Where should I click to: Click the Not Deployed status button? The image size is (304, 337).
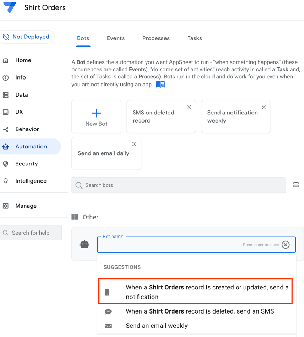coord(27,37)
